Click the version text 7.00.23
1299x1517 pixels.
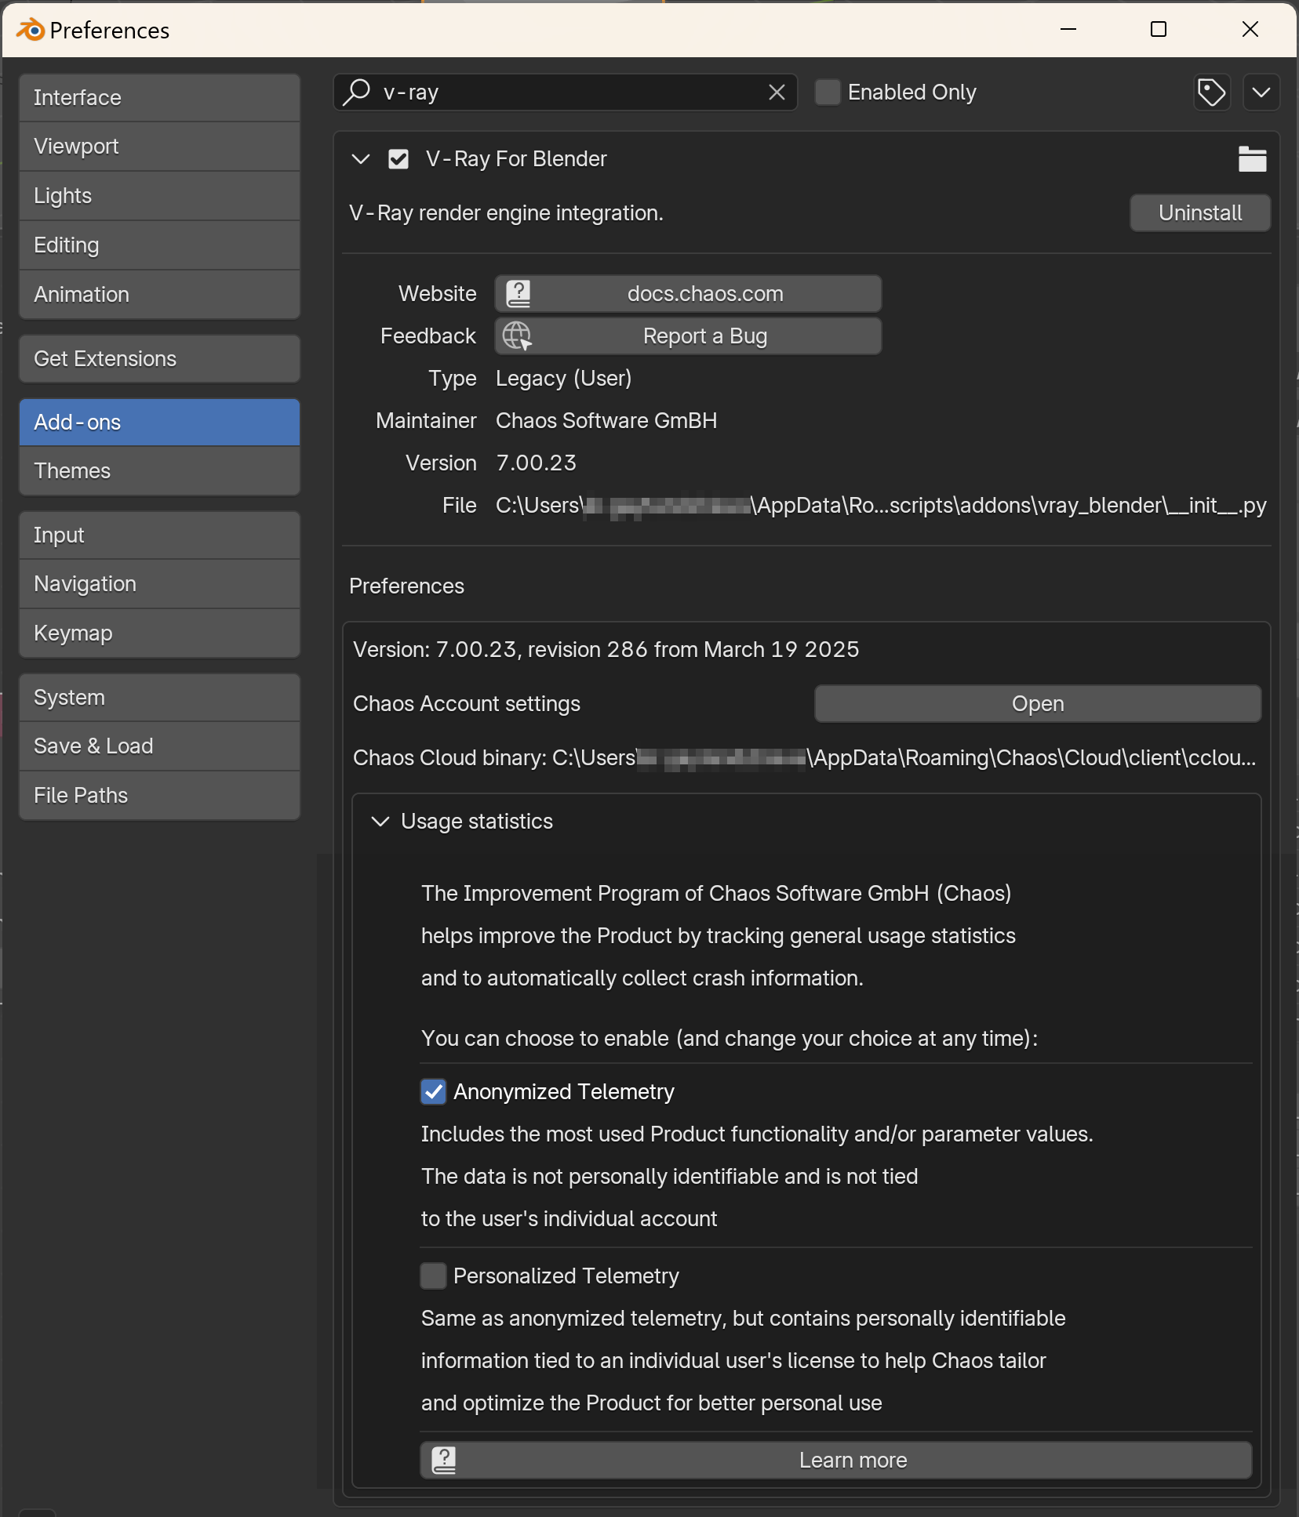click(x=536, y=463)
